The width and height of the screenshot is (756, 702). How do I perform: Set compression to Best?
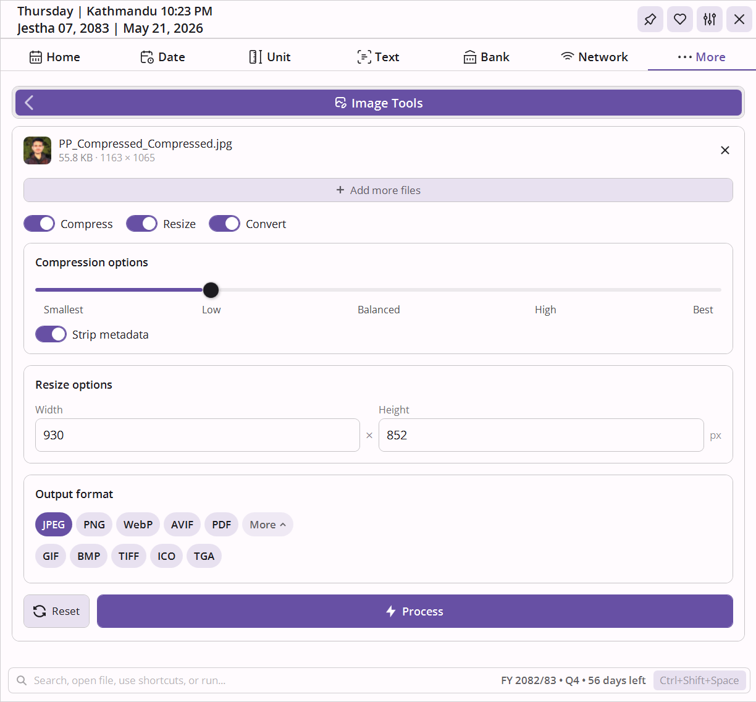[x=703, y=310]
